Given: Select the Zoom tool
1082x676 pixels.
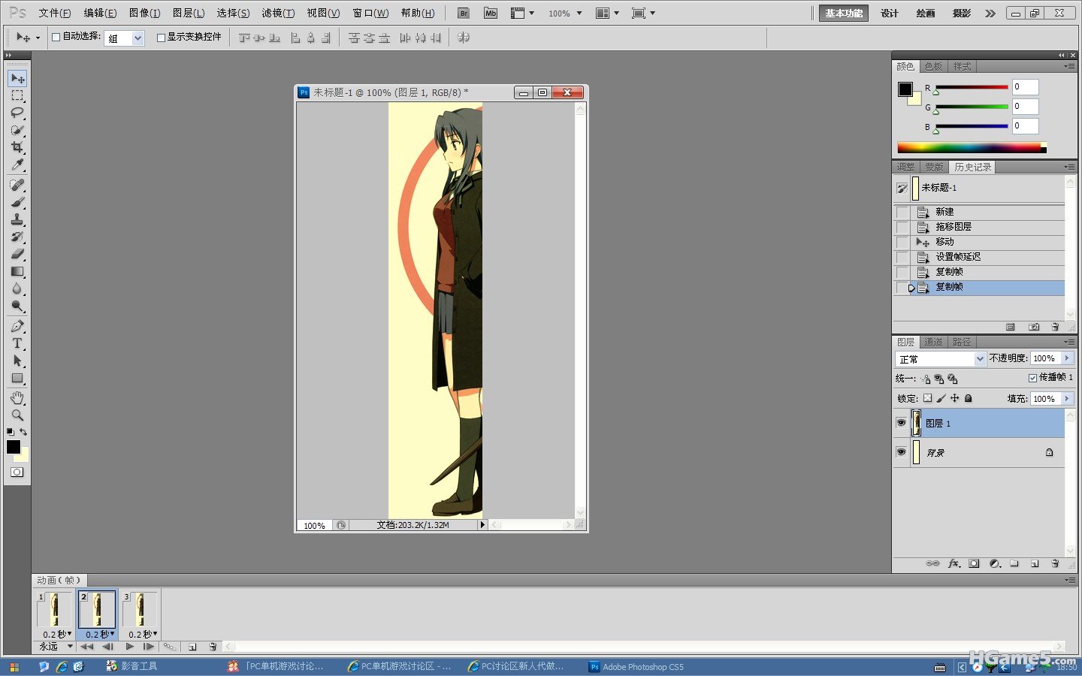Looking at the screenshot, I should click(17, 415).
